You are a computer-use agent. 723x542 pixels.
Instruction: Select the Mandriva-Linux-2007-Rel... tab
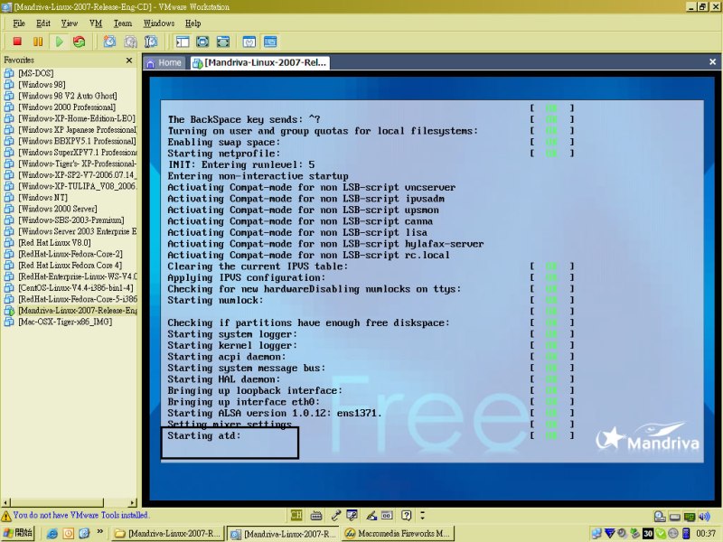click(x=260, y=62)
